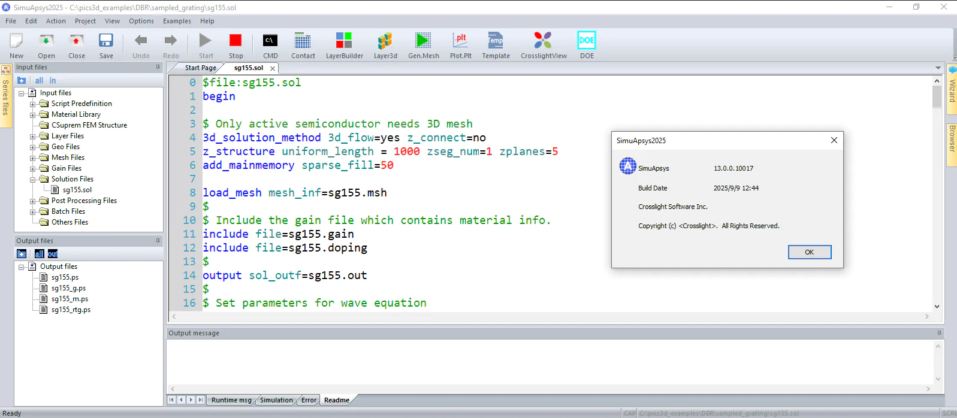This screenshot has width=957, height=418.
Task: Open the Options menu
Action: tap(141, 21)
